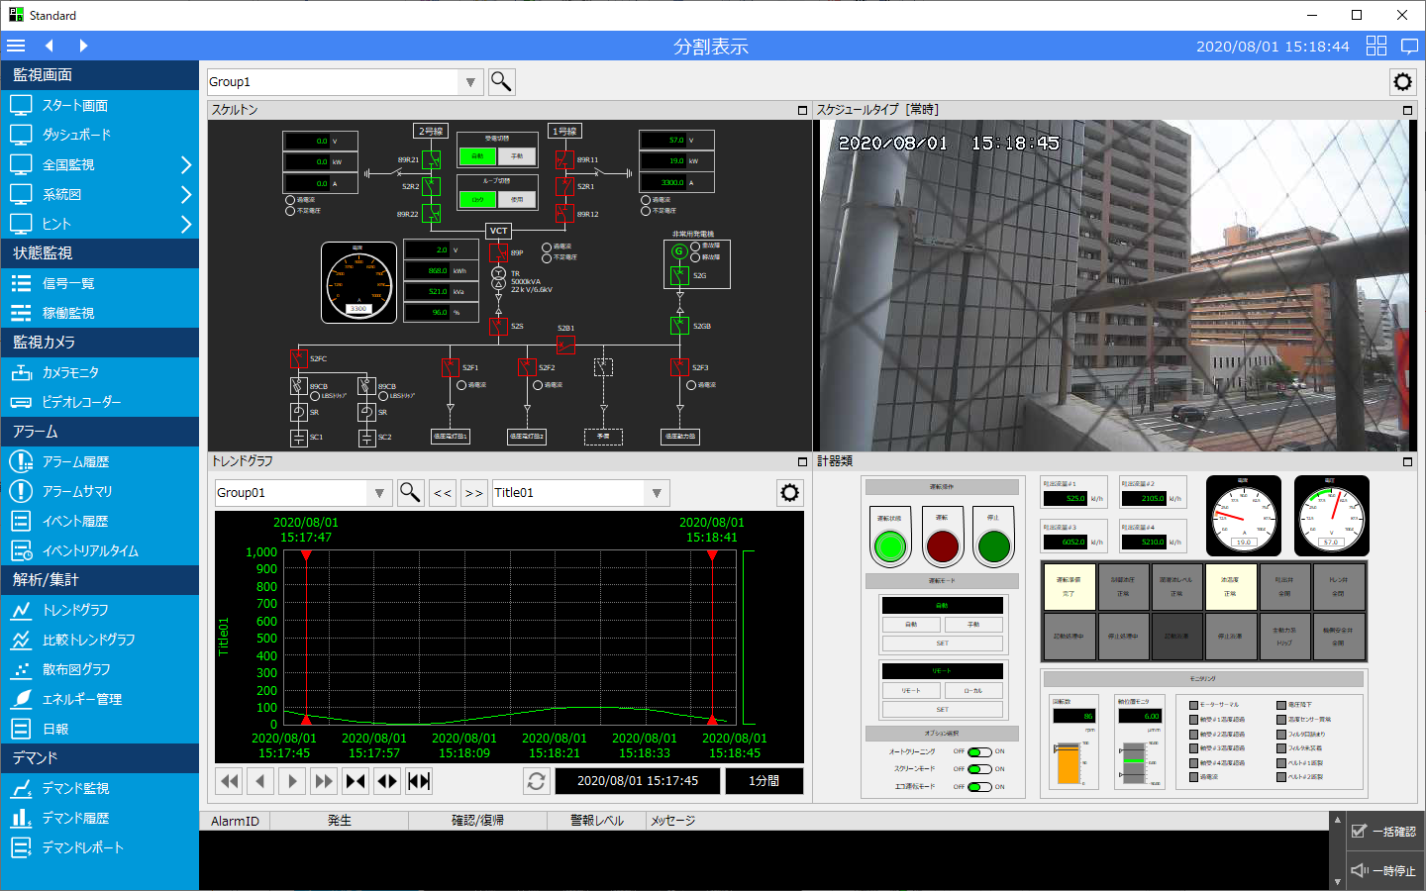1426x891 pixels.
Task: Select the 監視カメラ section header
Action: point(99,343)
